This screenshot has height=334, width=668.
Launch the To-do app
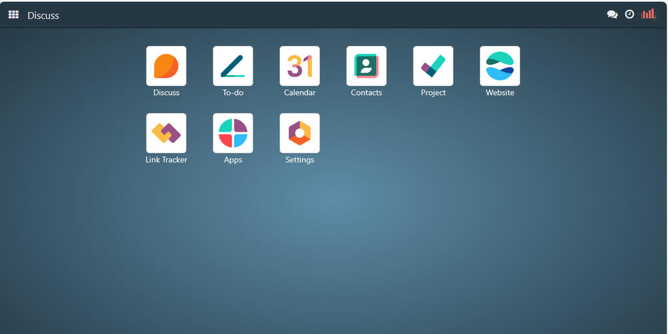pos(233,66)
